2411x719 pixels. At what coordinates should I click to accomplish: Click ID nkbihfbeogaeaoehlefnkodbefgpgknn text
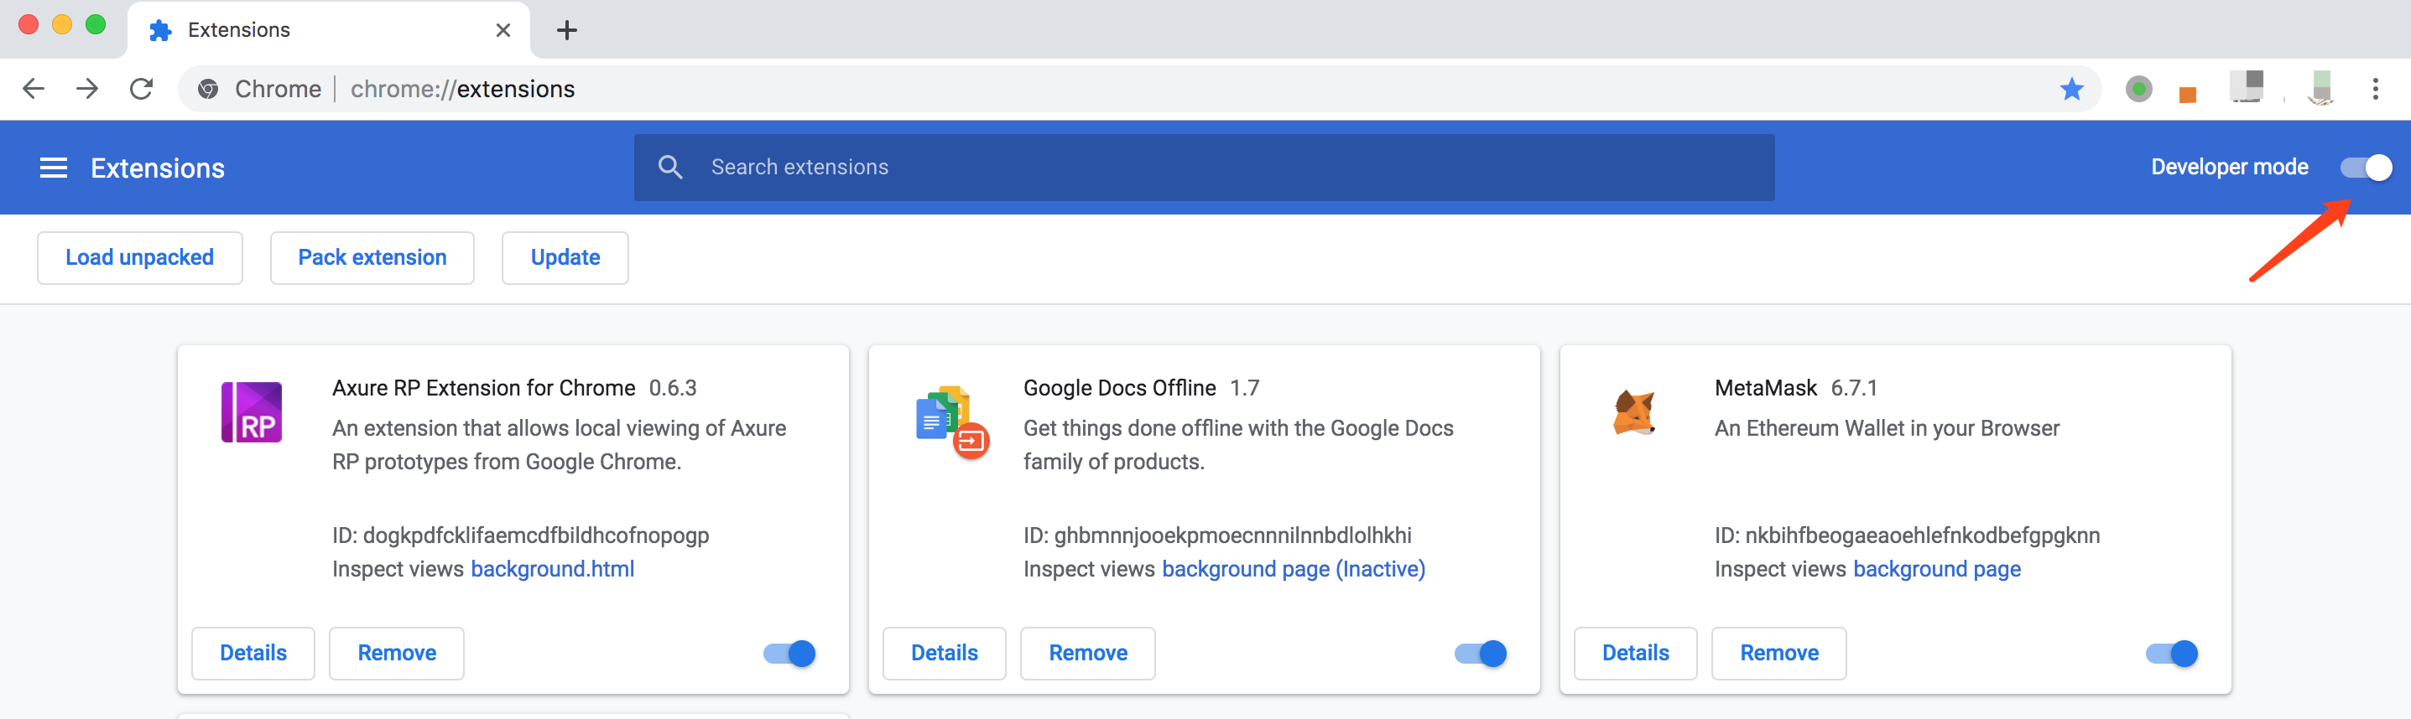[1907, 535]
